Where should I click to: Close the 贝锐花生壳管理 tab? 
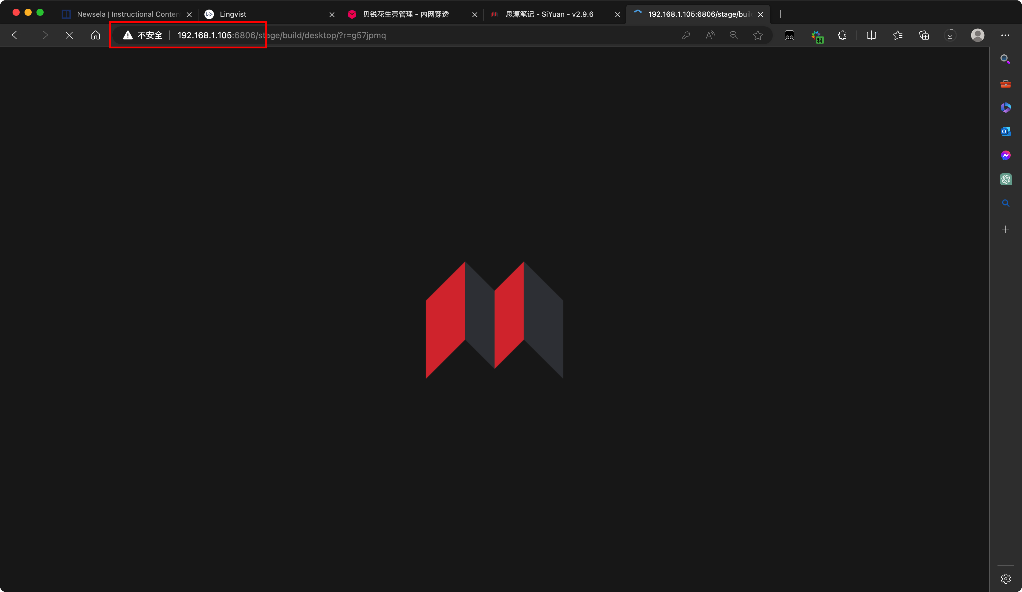(475, 15)
